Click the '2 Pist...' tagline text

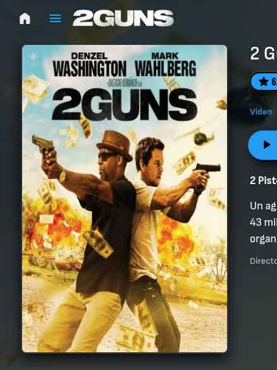click(263, 180)
